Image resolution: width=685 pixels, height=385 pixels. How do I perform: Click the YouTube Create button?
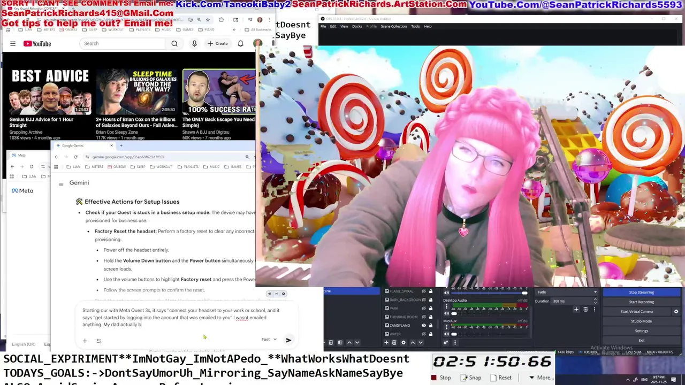218,44
